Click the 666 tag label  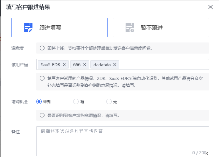(x=77, y=64)
